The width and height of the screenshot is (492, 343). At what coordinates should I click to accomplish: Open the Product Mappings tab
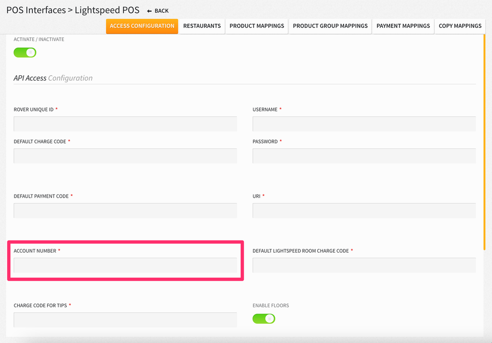pos(257,26)
